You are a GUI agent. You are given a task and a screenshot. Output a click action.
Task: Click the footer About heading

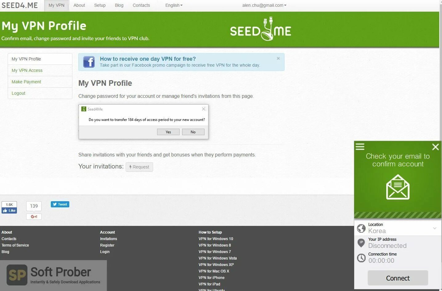coord(7,232)
